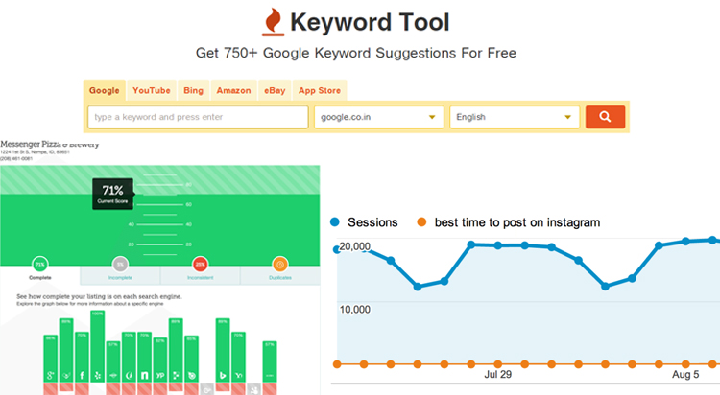Switch to the App Store tab

(320, 90)
